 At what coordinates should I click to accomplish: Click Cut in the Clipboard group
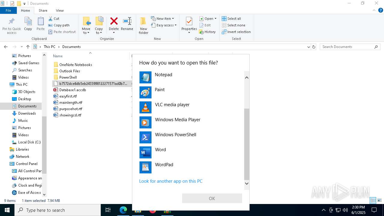click(x=54, y=19)
